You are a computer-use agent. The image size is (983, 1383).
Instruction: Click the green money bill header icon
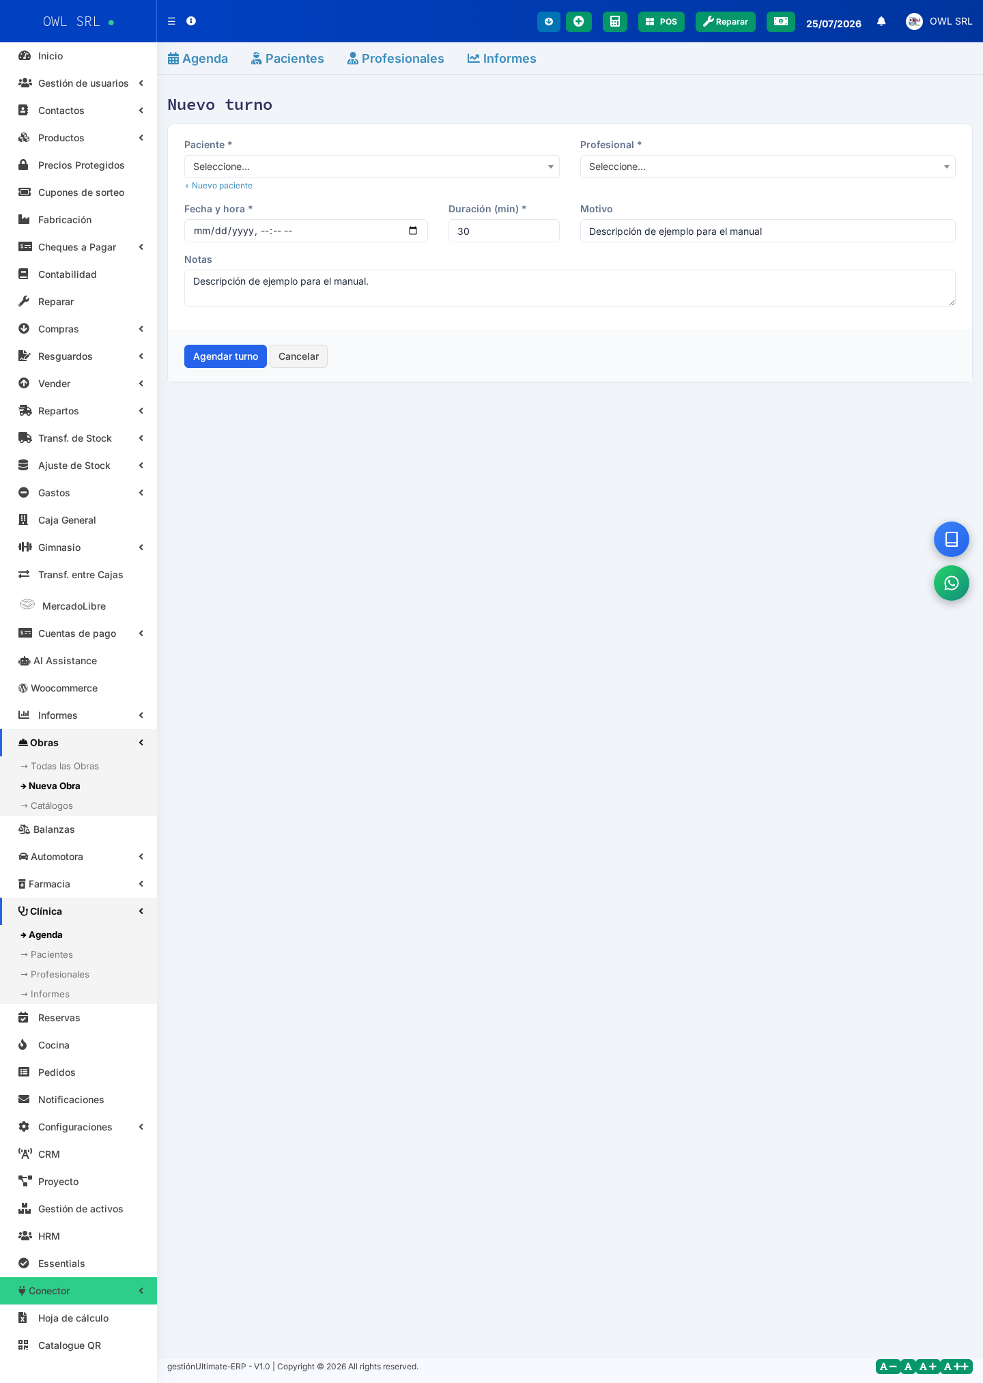pyautogui.click(x=781, y=22)
